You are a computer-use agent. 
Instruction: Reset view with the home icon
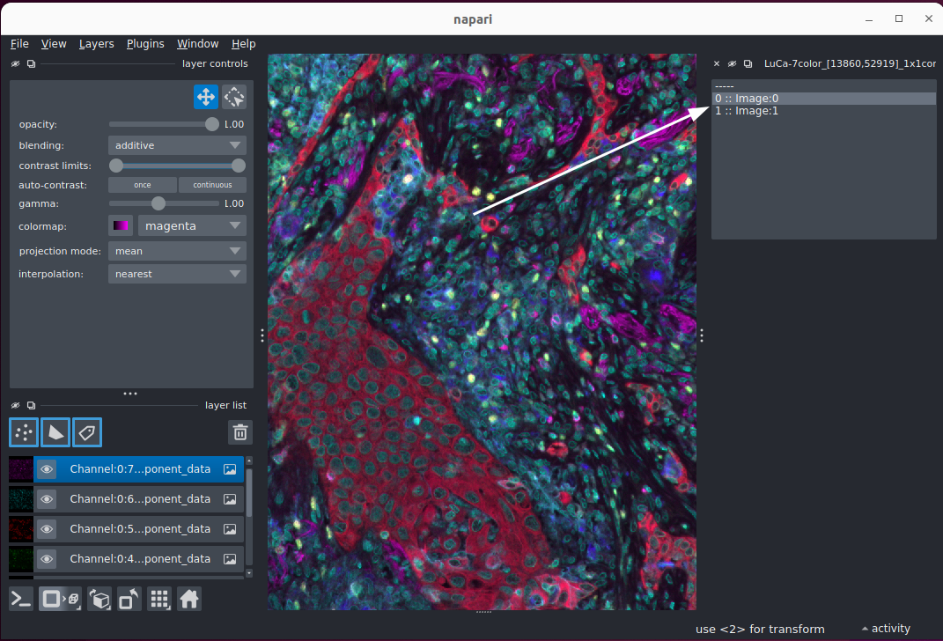point(189,599)
